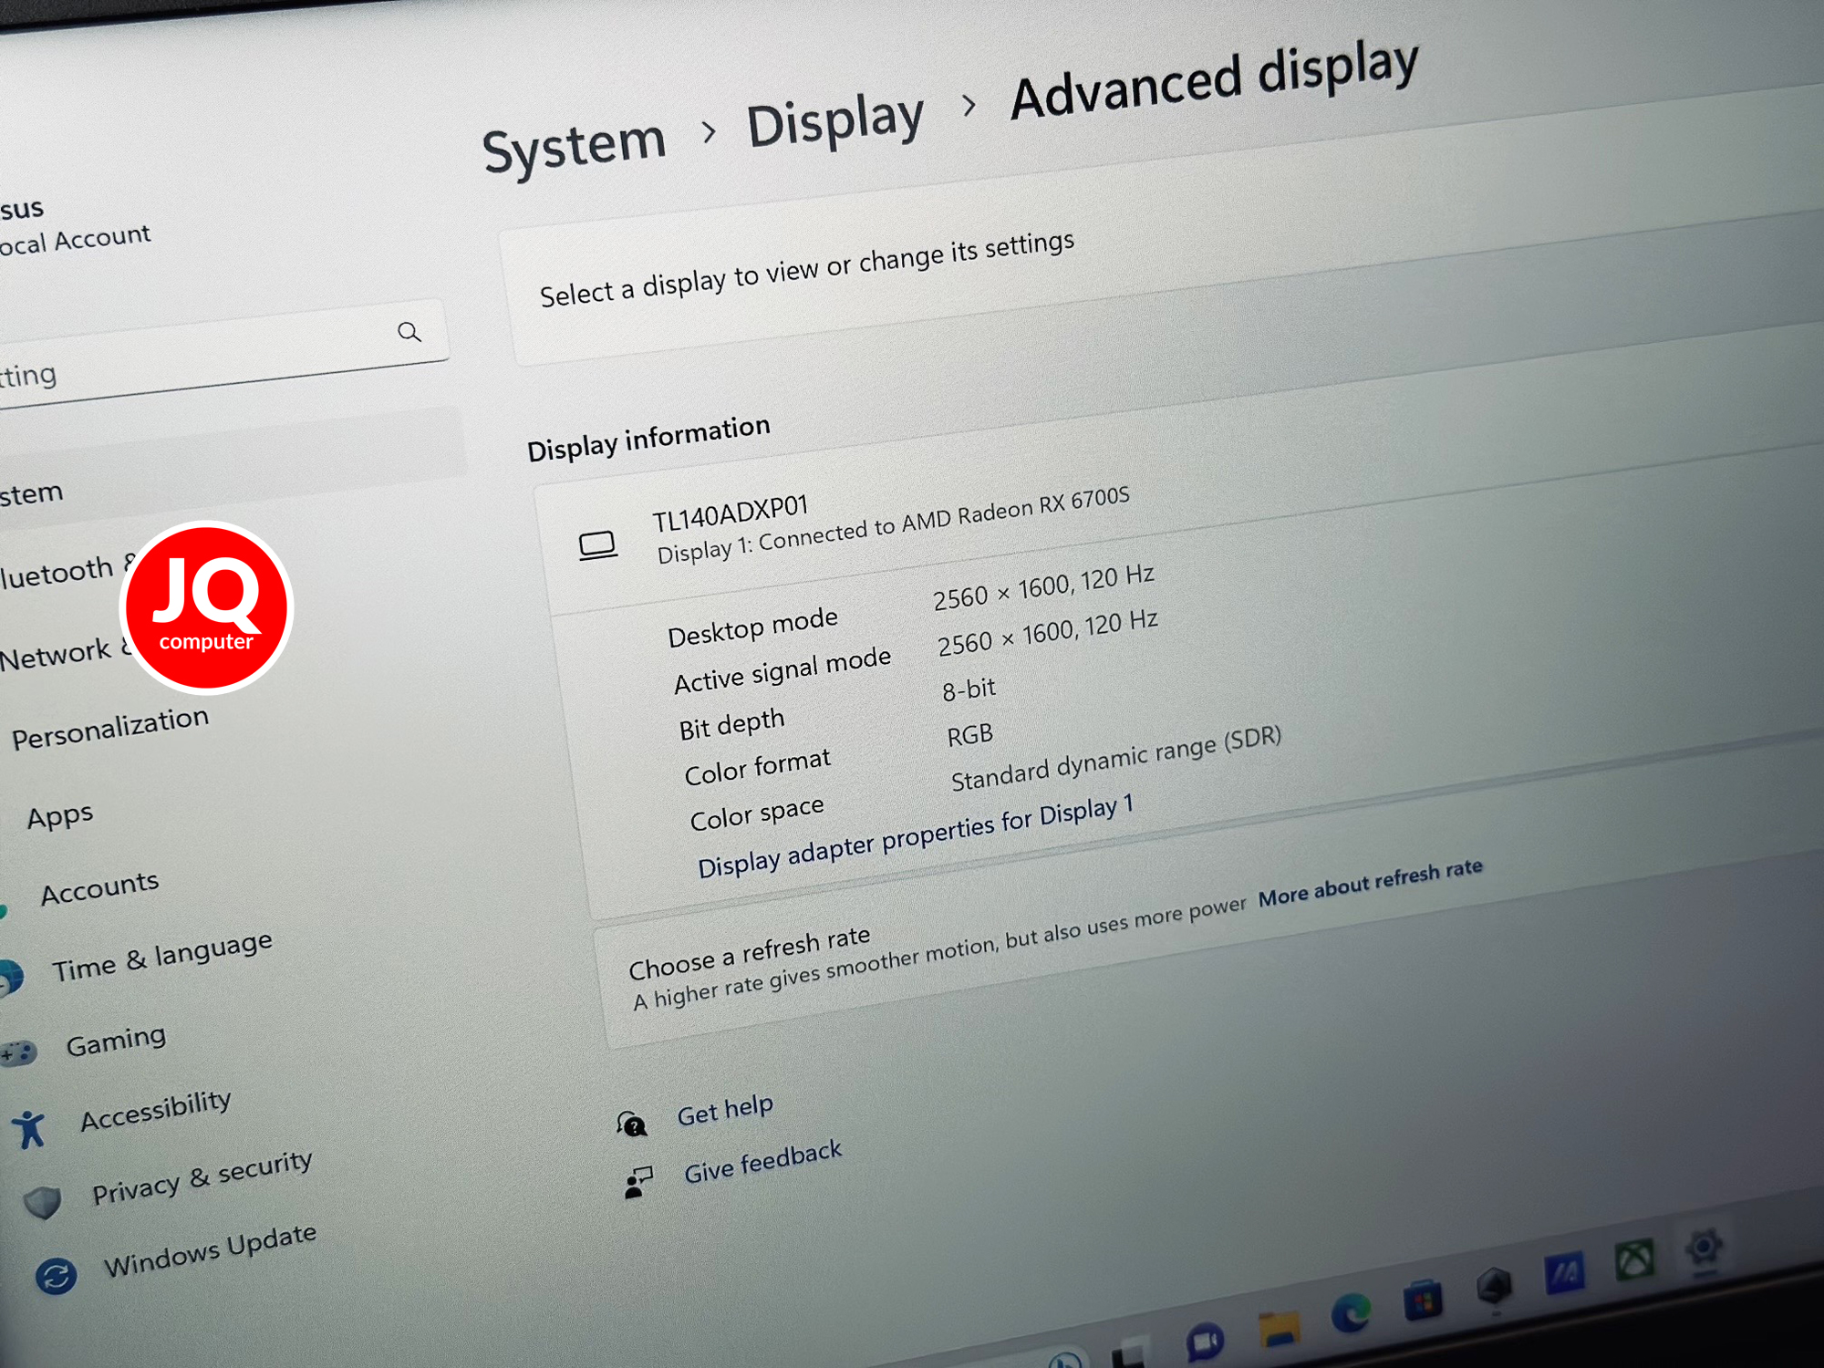Viewport: 1824px width, 1368px height.
Task: Click the Windows Update sync icon
Action: [x=56, y=1276]
